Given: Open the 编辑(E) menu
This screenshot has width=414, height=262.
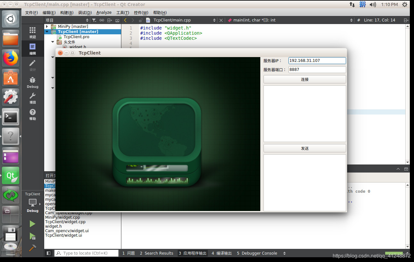Looking at the screenshot, I should 49,13.
